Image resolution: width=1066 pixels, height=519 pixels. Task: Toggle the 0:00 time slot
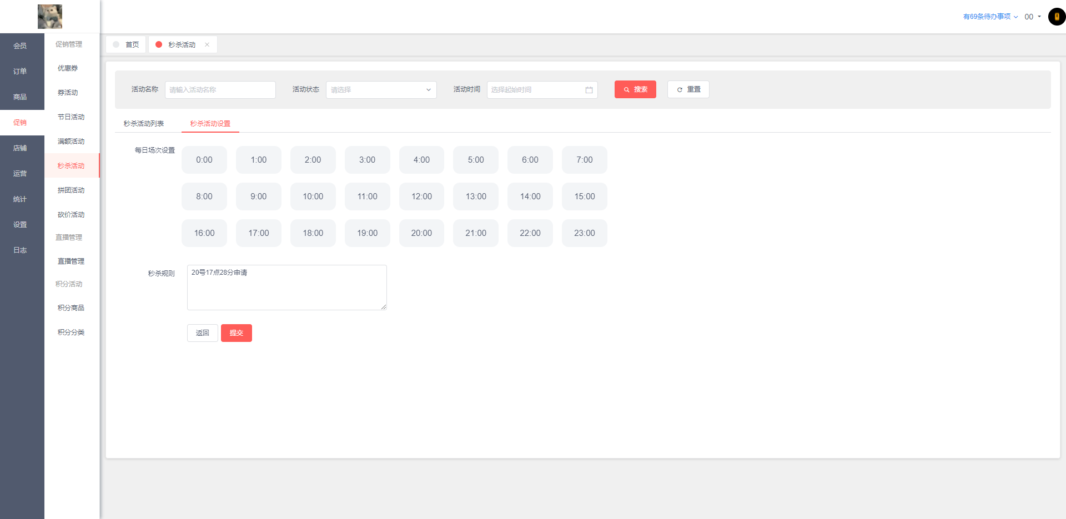tap(204, 160)
